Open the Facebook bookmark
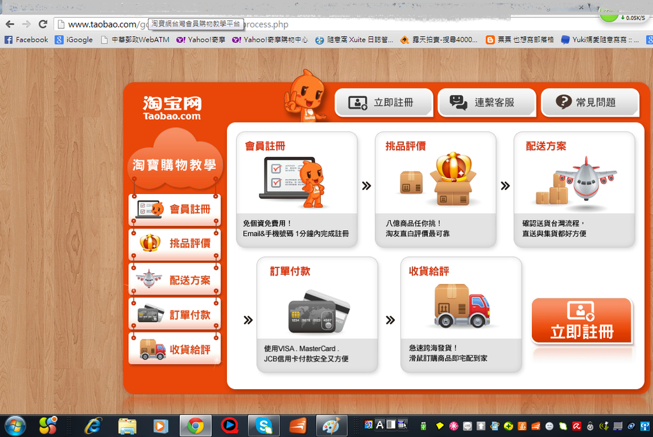This screenshot has height=437, width=653. [26, 40]
